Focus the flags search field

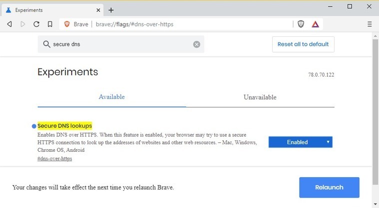[x=121, y=44]
